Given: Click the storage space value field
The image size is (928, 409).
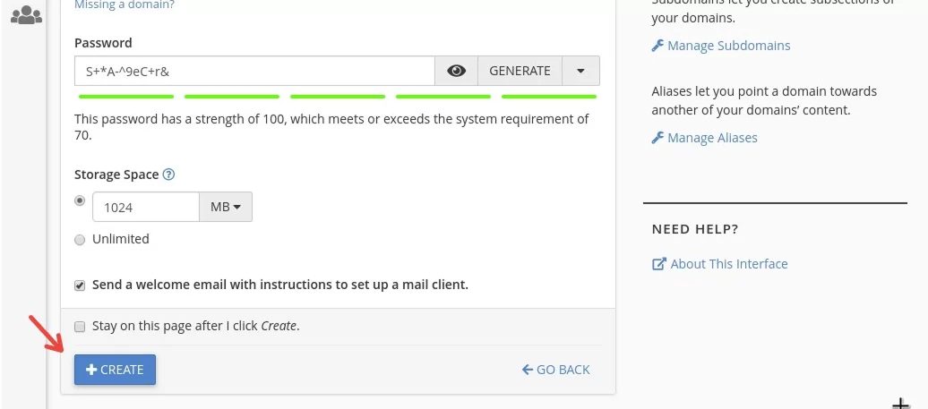Looking at the screenshot, I should pyautogui.click(x=146, y=207).
